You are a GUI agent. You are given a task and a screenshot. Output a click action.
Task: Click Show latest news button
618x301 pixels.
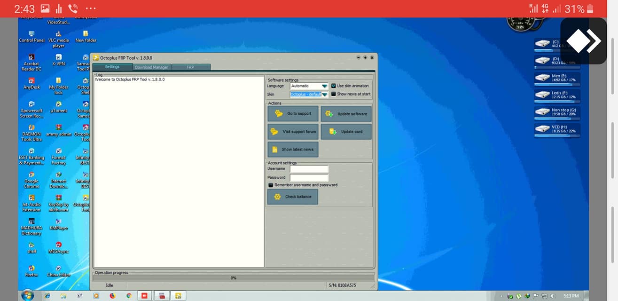pos(293,150)
